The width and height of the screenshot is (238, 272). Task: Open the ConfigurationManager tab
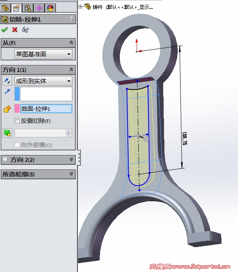tap(28, 8)
